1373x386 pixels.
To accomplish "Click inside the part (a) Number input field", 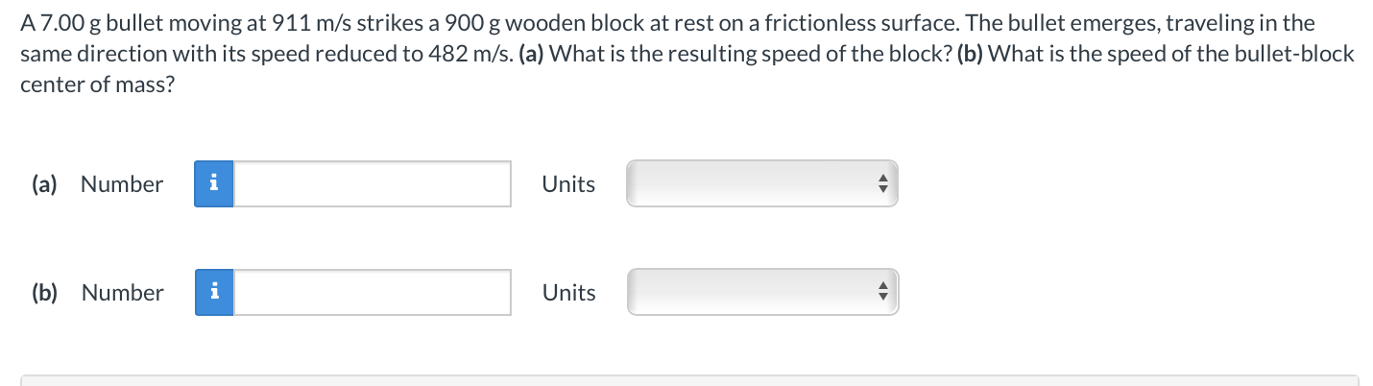I will (x=373, y=183).
